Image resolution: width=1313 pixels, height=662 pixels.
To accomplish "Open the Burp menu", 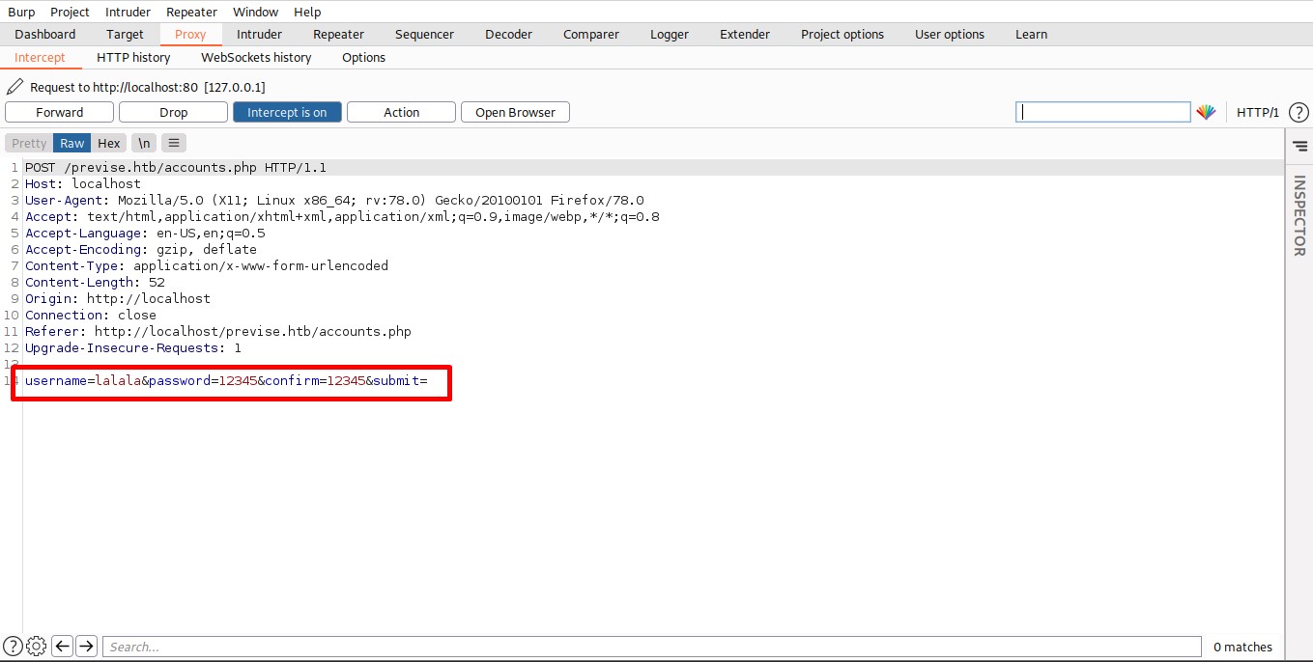I will [x=21, y=12].
